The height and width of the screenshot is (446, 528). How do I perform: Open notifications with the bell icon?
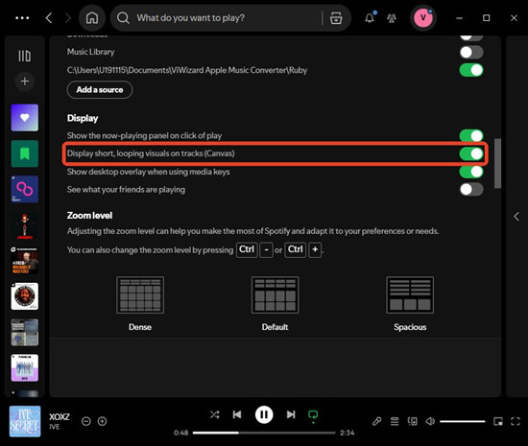pos(370,18)
